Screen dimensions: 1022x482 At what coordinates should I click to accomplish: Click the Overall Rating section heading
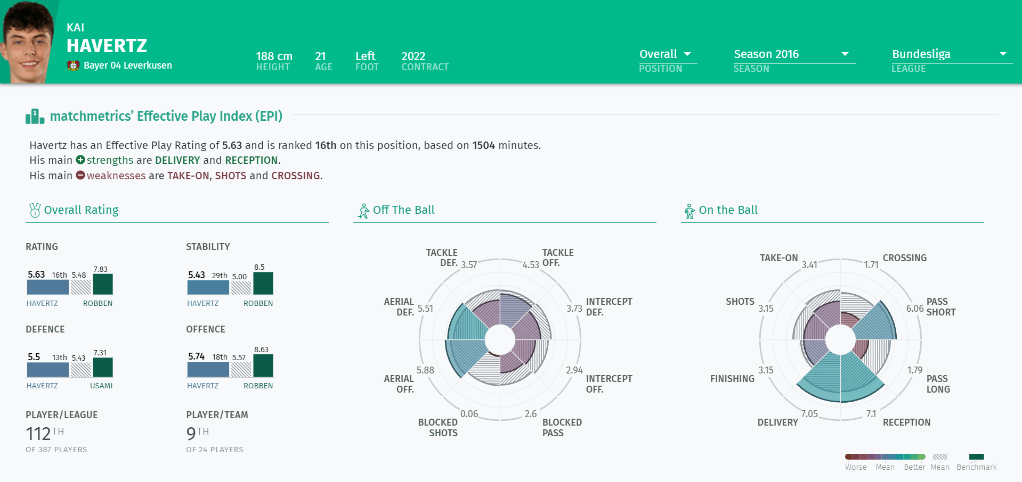click(81, 210)
